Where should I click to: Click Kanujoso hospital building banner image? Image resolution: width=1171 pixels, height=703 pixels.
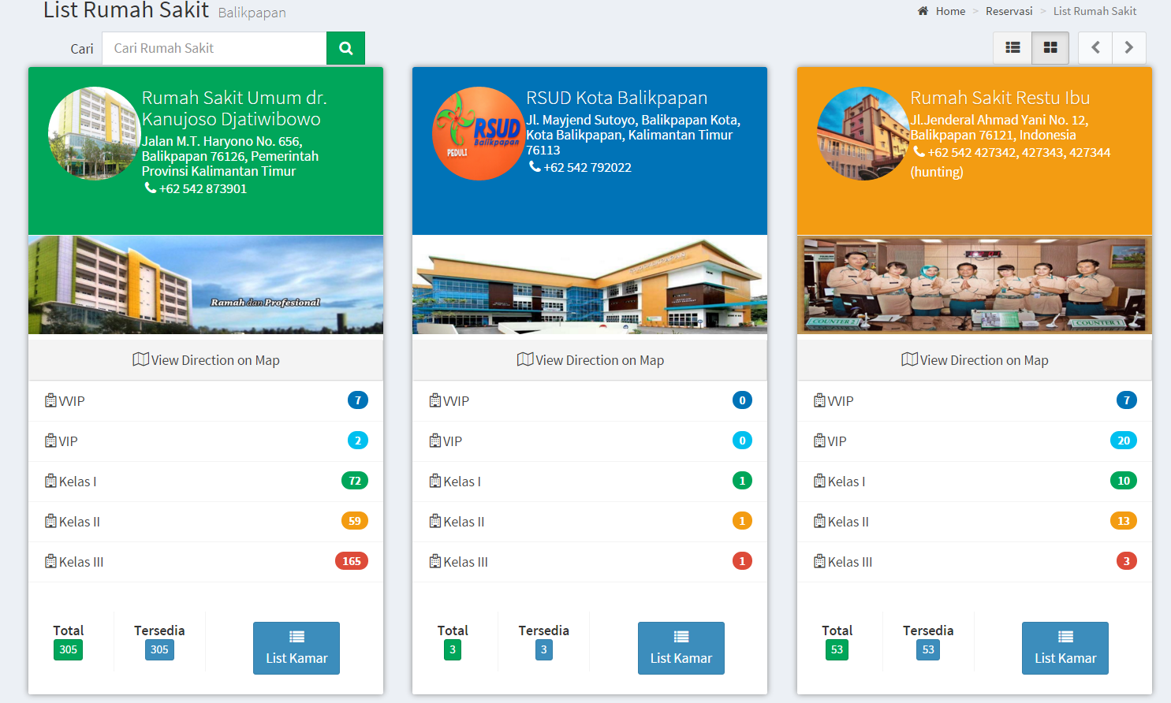[x=206, y=285]
